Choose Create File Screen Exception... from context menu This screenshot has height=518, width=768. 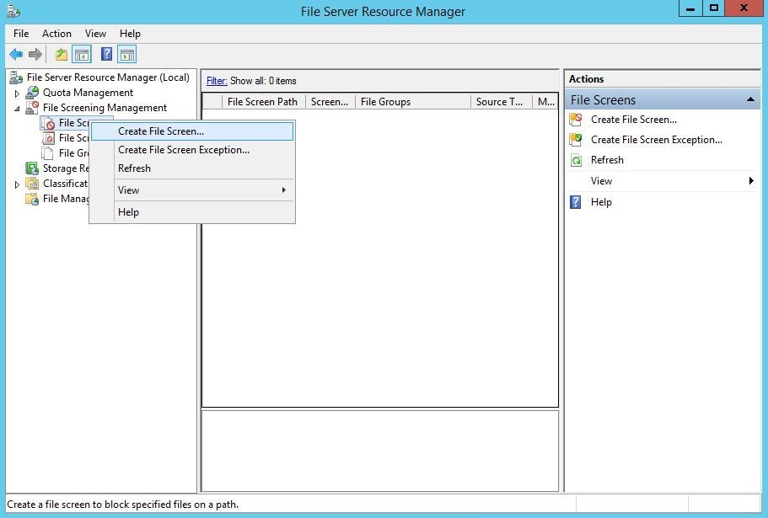[192, 150]
